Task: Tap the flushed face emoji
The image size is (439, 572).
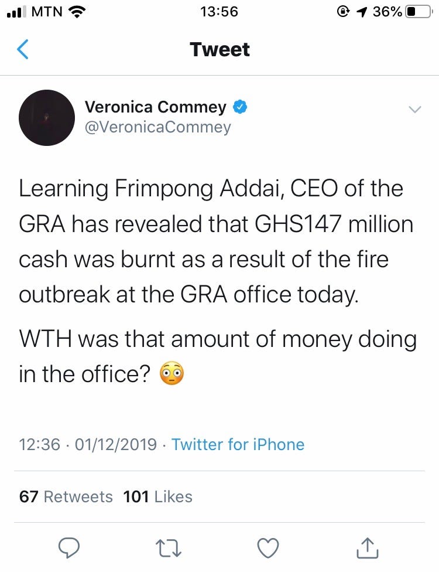Action: click(172, 374)
